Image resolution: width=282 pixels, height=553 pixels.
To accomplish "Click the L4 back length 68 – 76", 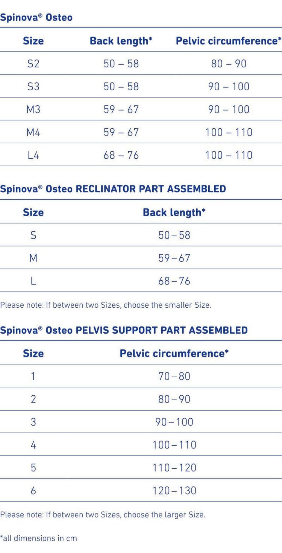I will [x=121, y=155].
